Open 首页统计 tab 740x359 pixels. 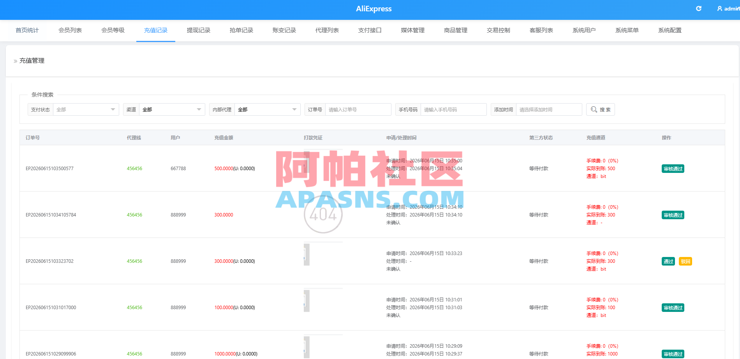(27, 30)
